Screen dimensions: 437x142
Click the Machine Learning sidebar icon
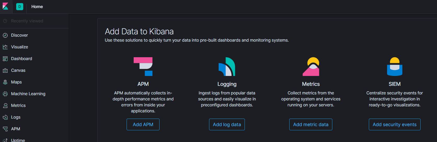coord(5,94)
